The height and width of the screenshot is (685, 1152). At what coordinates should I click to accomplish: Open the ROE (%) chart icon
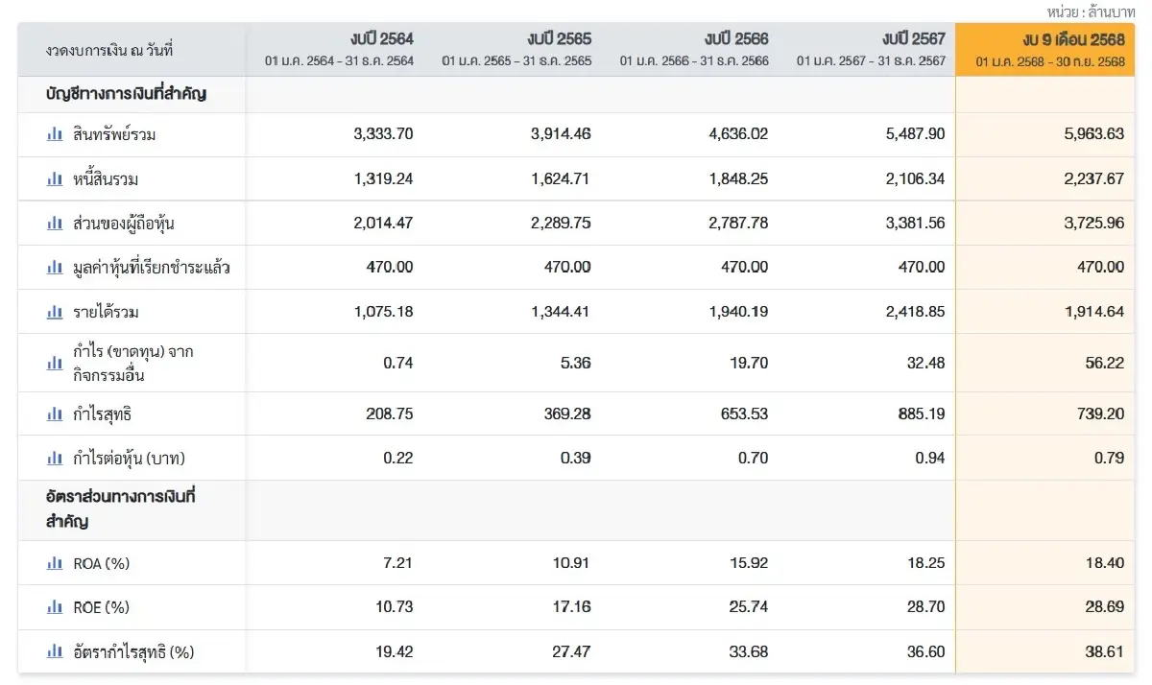tap(55, 607)
